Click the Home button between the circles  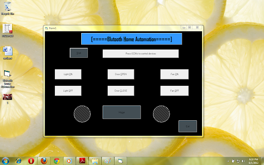tap(122, 112)
